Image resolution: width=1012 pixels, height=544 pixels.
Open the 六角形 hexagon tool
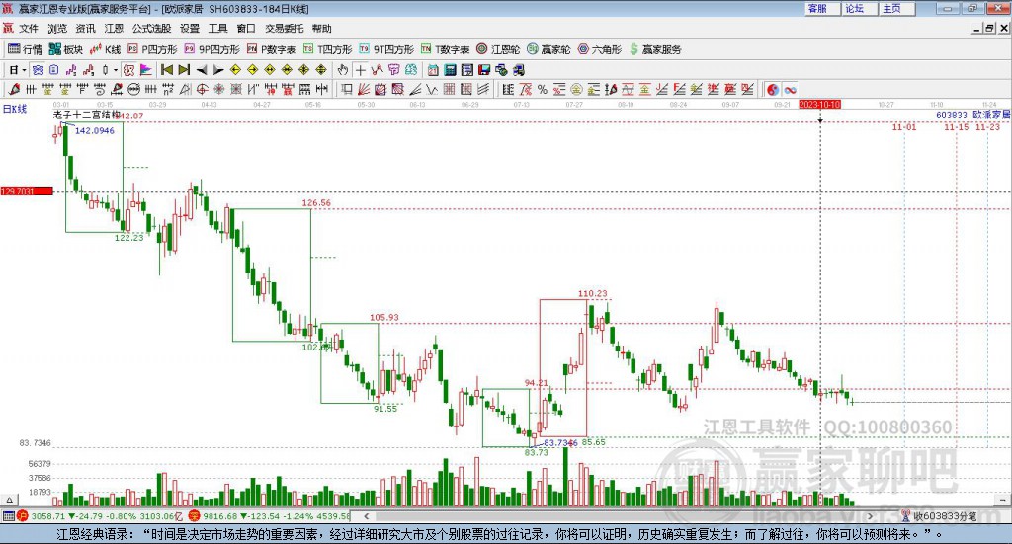600,49
